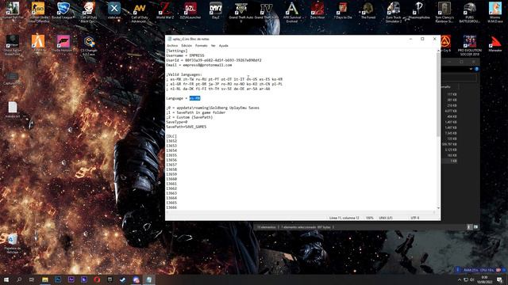
Task: Select Tom Clancy's Rainbow Six shortcut
Action: coord(444,12)
